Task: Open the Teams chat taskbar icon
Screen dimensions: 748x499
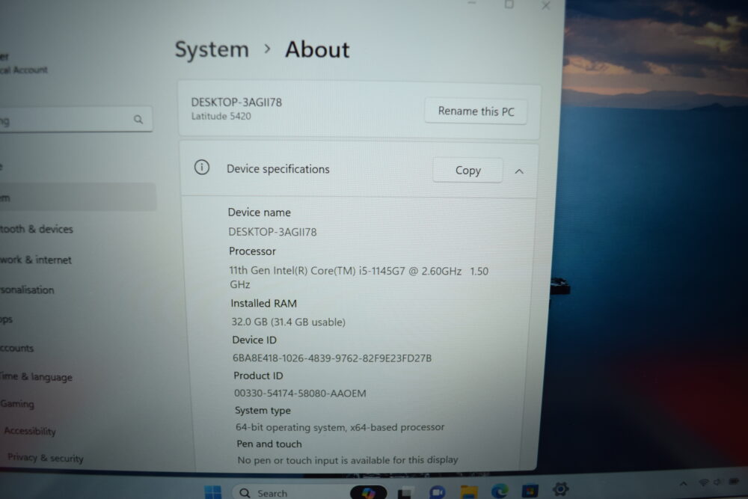Action: (437, 492)
